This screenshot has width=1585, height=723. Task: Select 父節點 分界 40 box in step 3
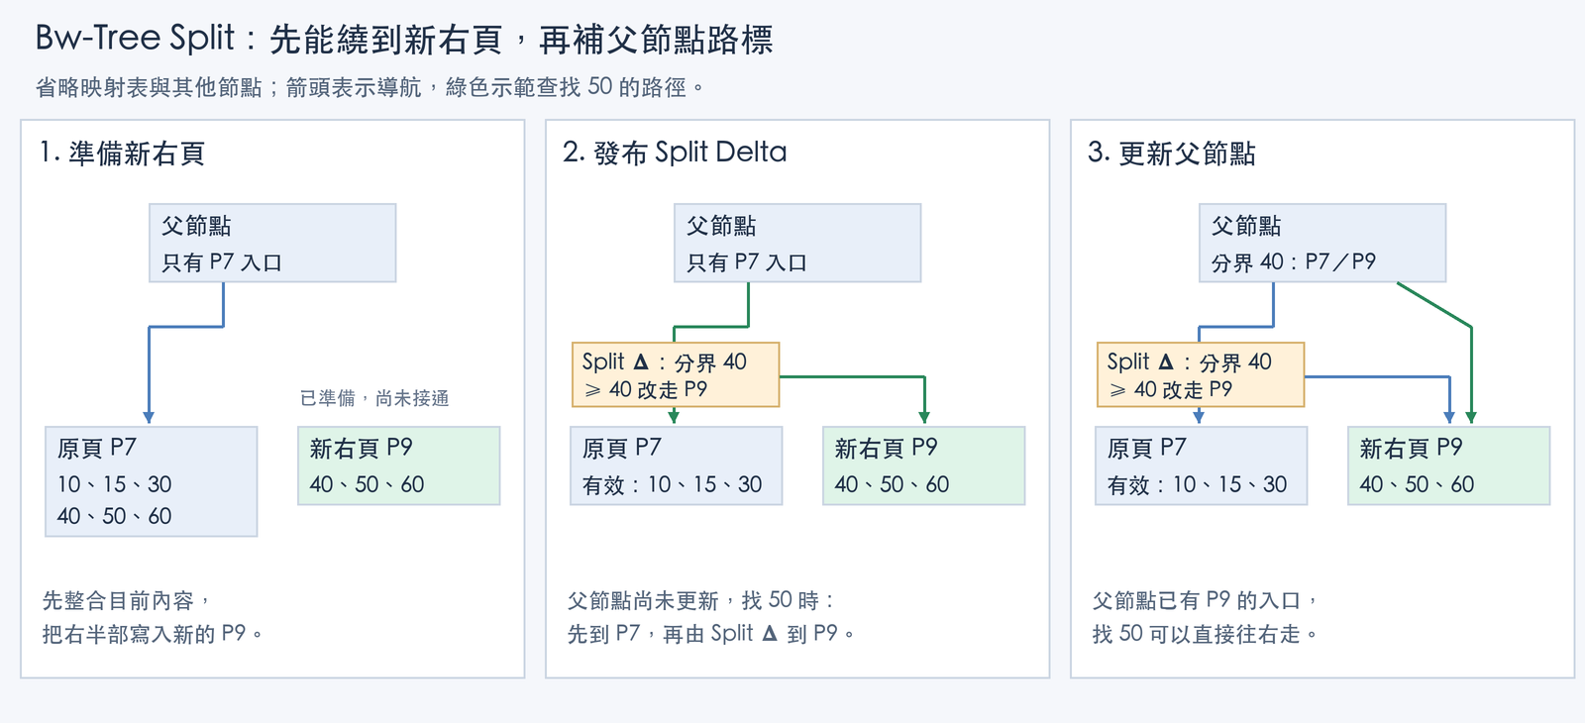[x=1322, y=244]
